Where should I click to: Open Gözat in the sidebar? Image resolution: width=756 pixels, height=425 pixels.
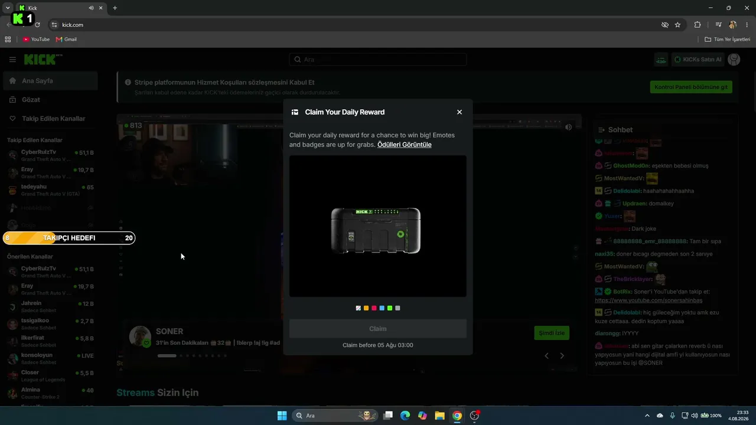point(50,100)
